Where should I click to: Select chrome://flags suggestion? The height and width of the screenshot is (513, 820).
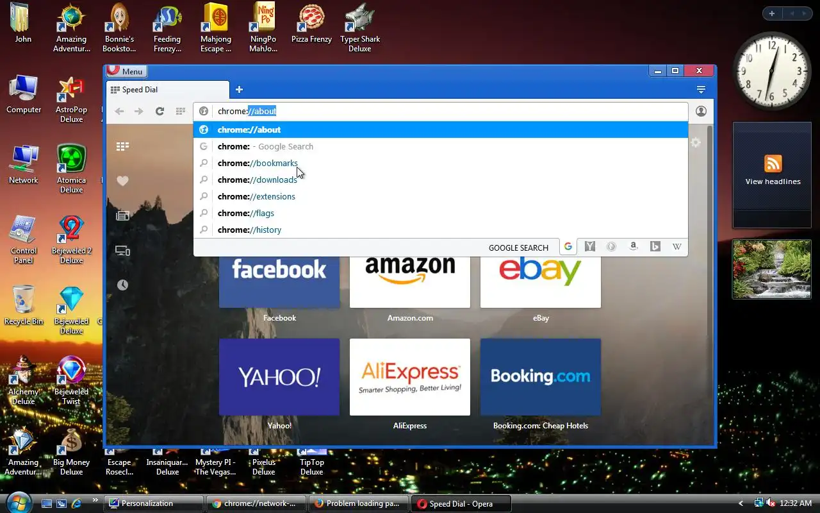coord(441,213)
